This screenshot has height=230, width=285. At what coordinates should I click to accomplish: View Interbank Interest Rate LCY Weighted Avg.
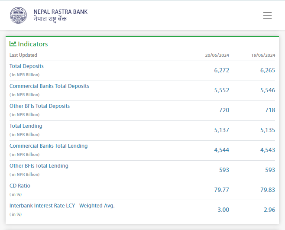[x=62, y=206]
